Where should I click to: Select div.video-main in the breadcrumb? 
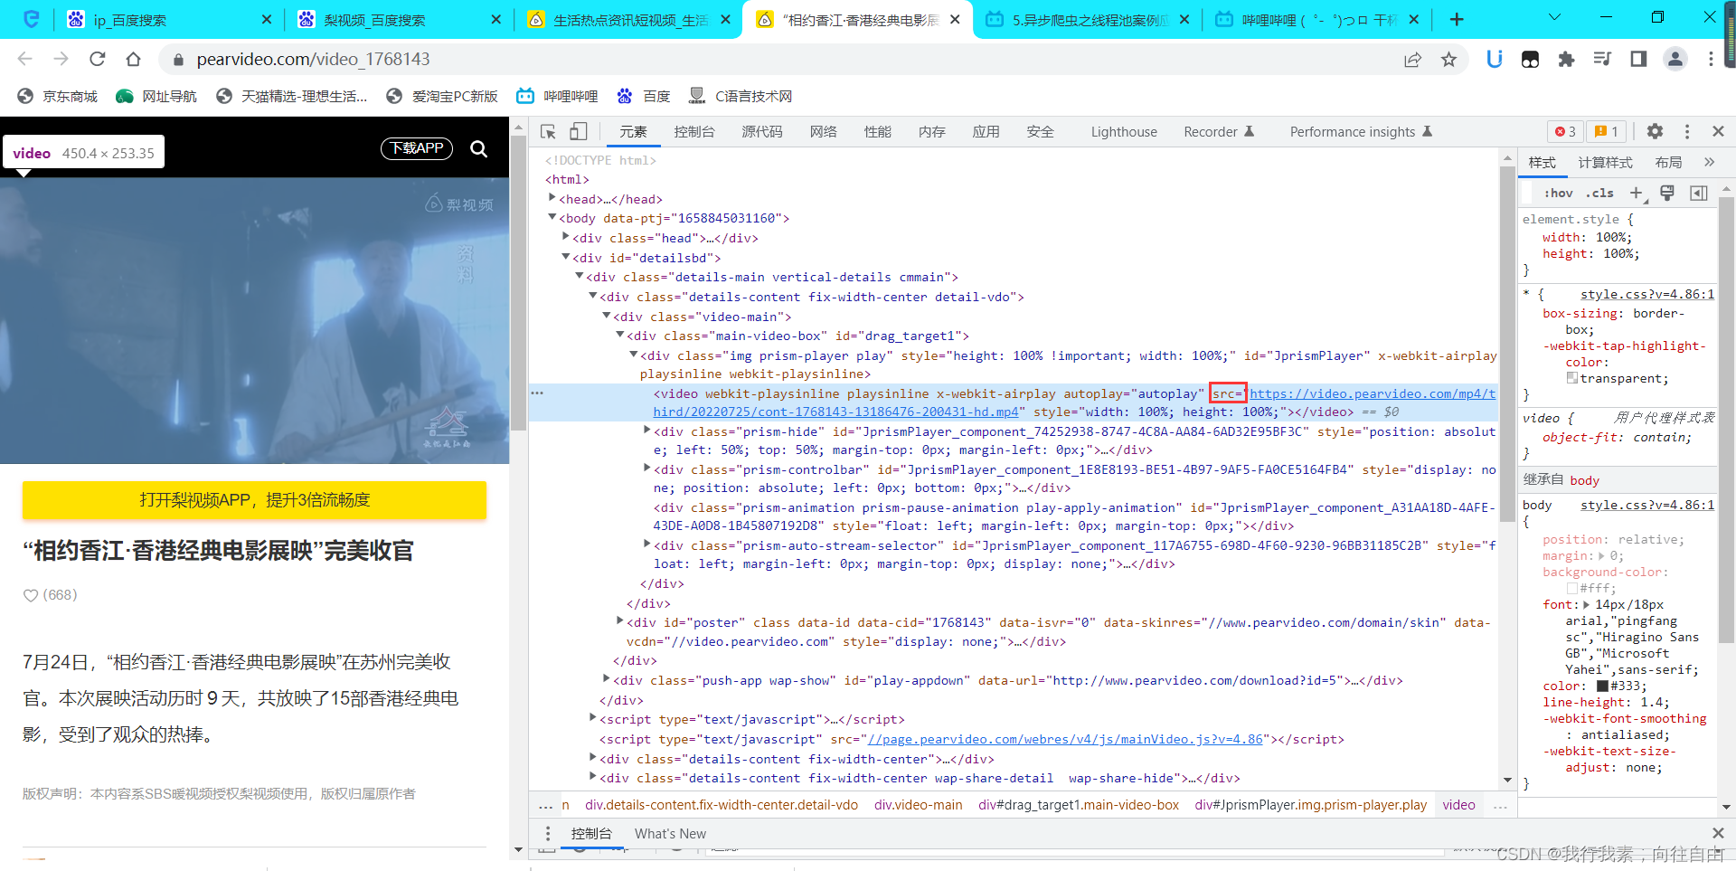click(918, 805)
